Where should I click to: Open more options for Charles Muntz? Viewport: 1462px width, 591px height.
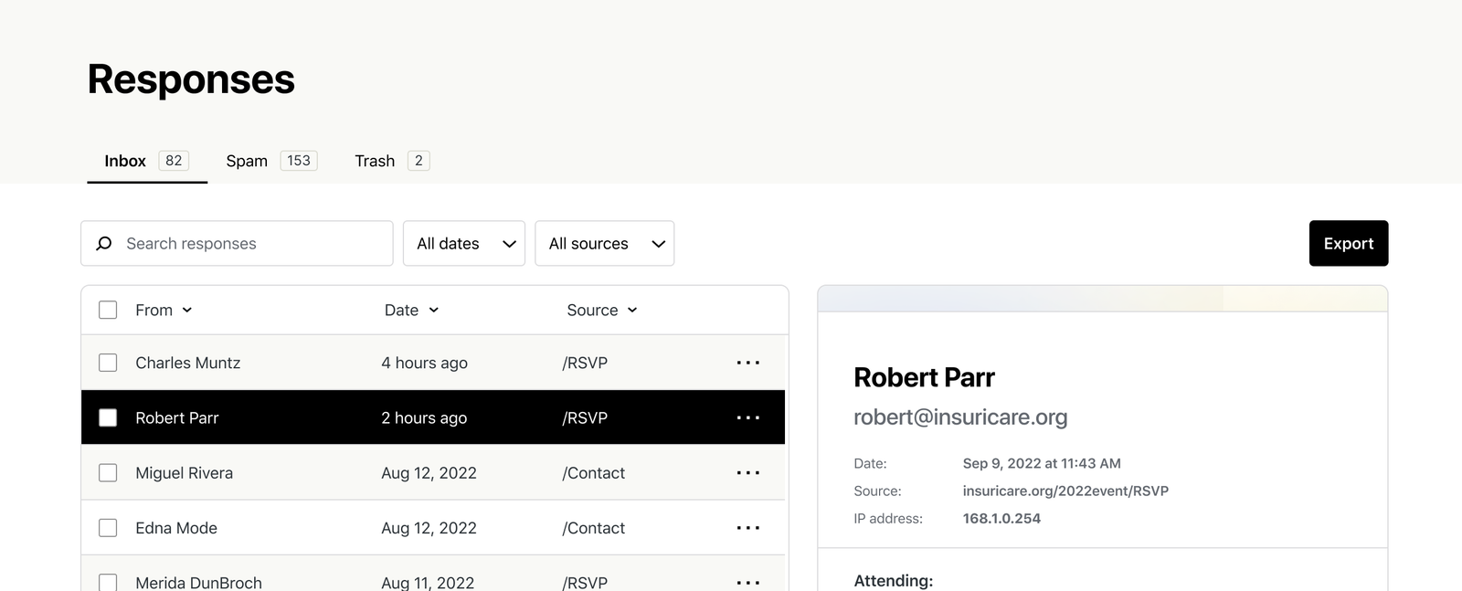[x=747, y=363]
